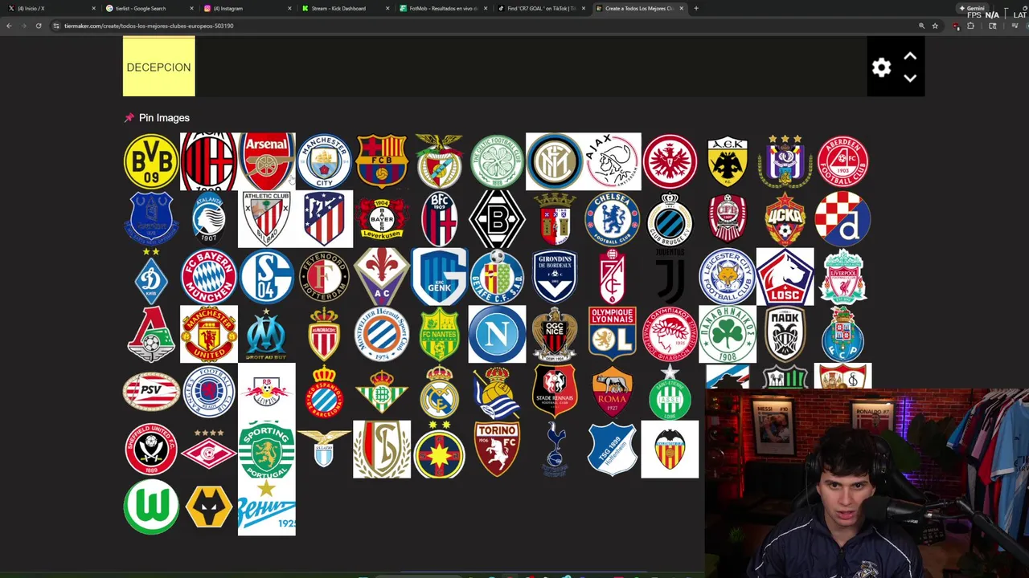This screenshot has height=578, width=1029.
Task: Pick the Arsenal logo
Action: [267, 161]
